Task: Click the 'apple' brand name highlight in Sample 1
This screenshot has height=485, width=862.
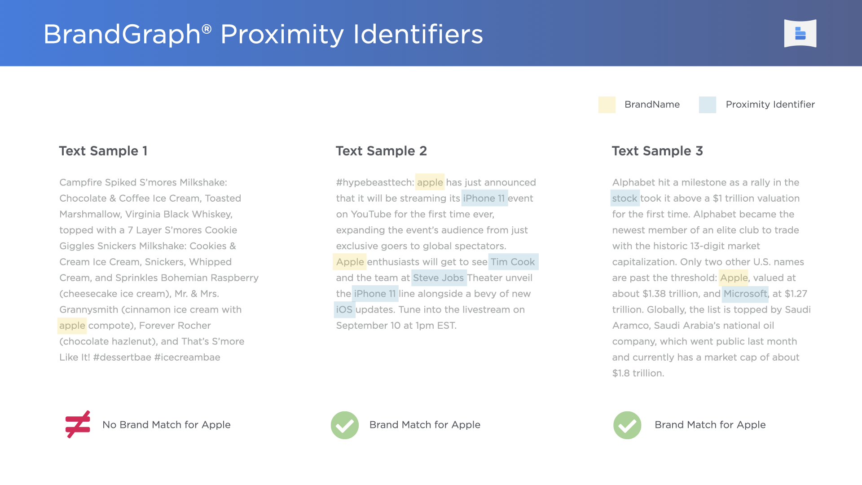Action: (x=71, y=325)
